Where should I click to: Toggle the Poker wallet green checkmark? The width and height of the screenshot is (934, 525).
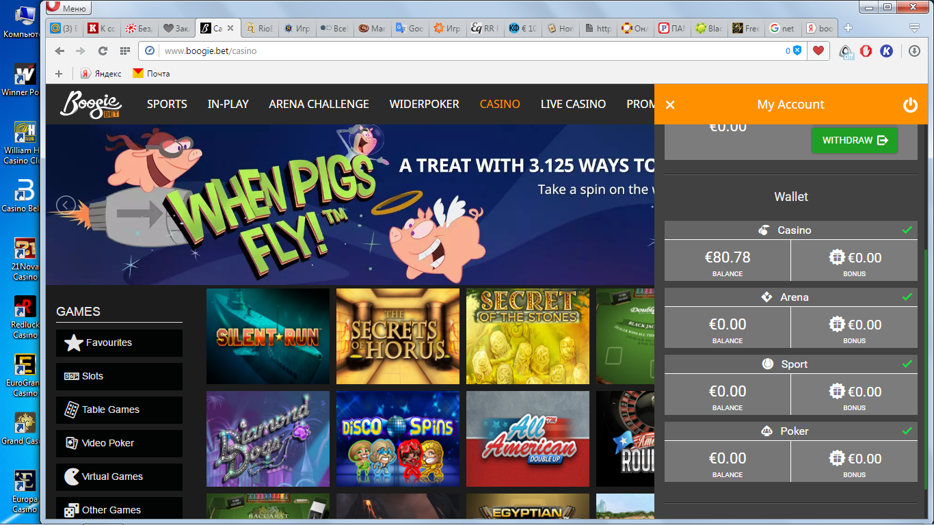(907, 431)
